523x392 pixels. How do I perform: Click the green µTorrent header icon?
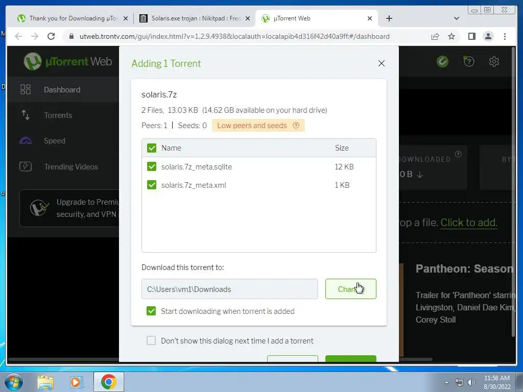443,61
